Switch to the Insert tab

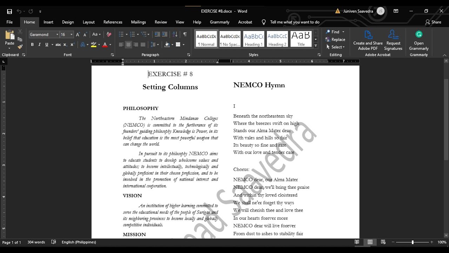point(48,22)
